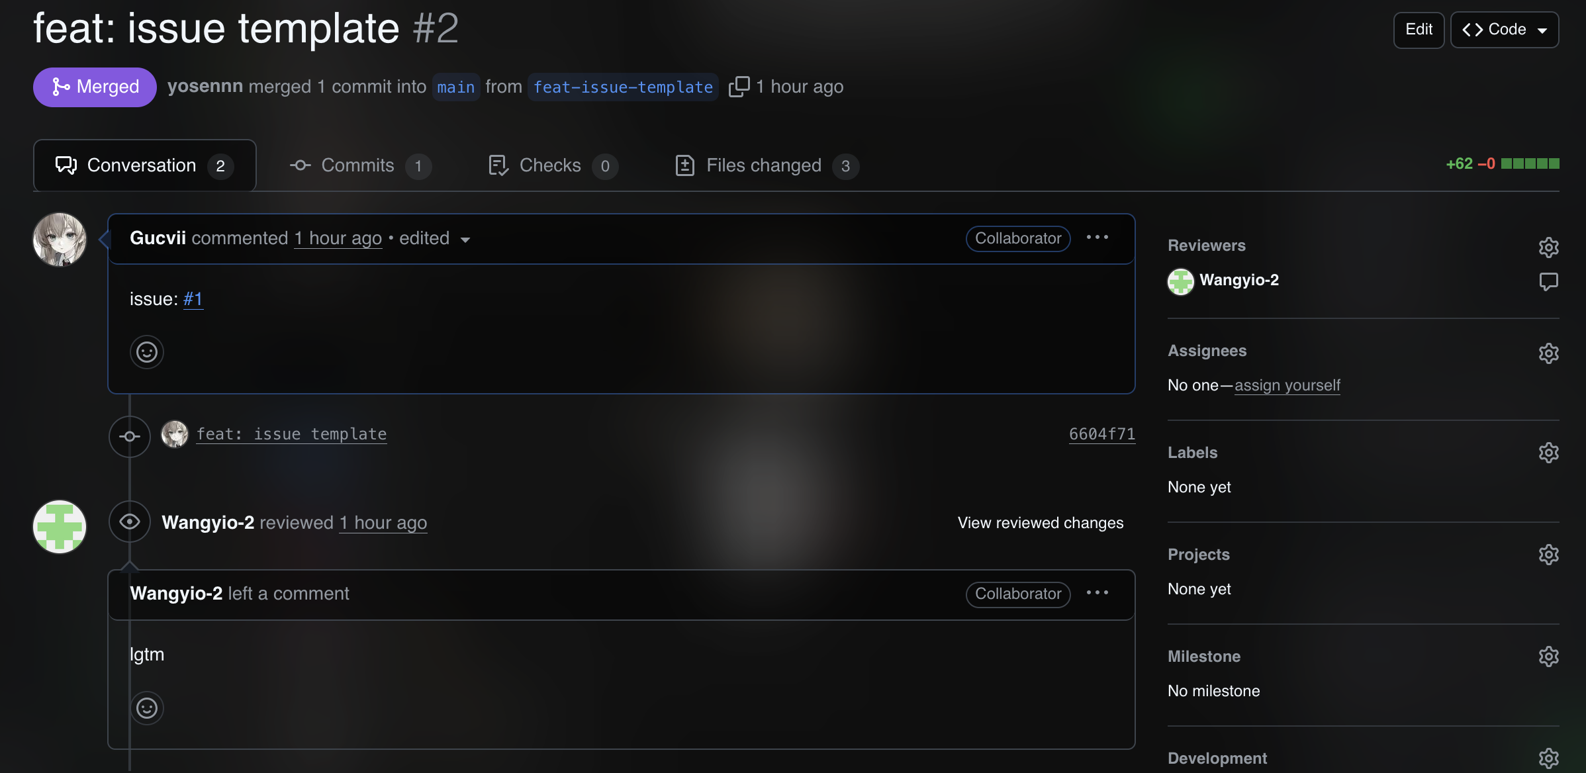The width and height of the screenshot is (1586, 773).
Task: Expand the edited history dropdown arrow
Action: pos(465,240)
